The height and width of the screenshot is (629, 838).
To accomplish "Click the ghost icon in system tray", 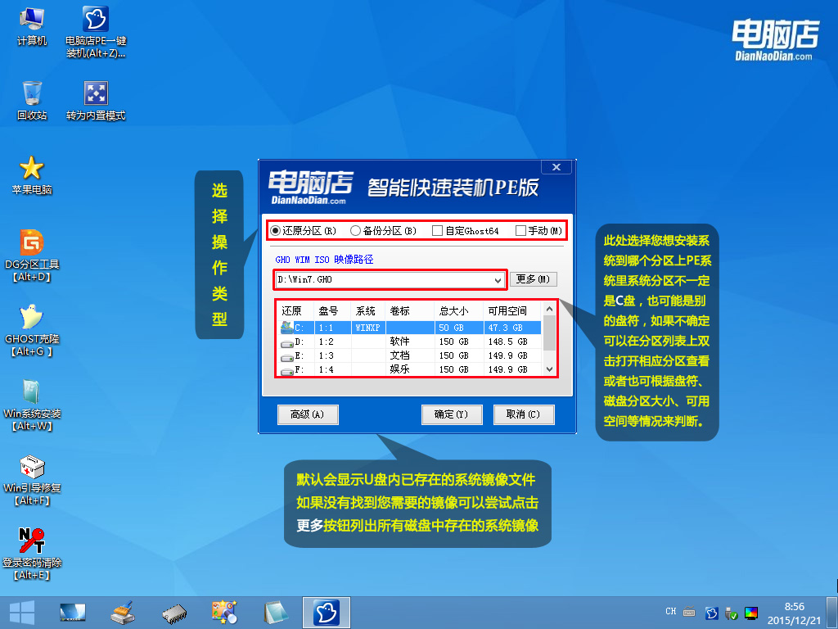I will point(711,613).
